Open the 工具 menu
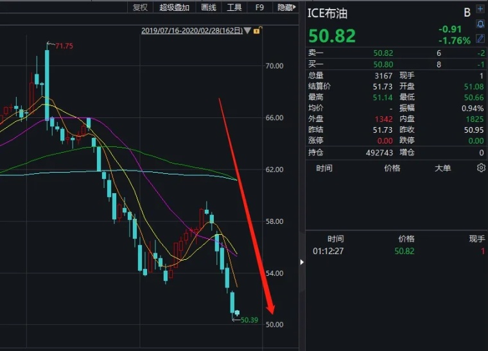The width and height of the screenshot is (488, 351). click(x=234, y=7)
